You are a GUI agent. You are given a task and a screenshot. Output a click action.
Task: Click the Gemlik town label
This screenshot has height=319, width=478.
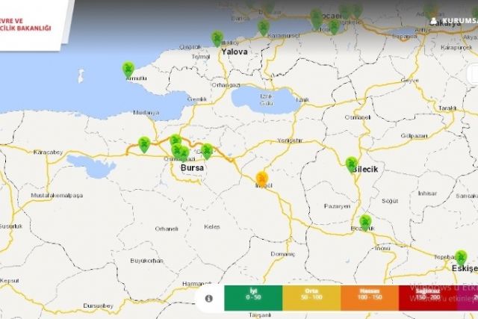pyautogui.click(x=197, y=99)
